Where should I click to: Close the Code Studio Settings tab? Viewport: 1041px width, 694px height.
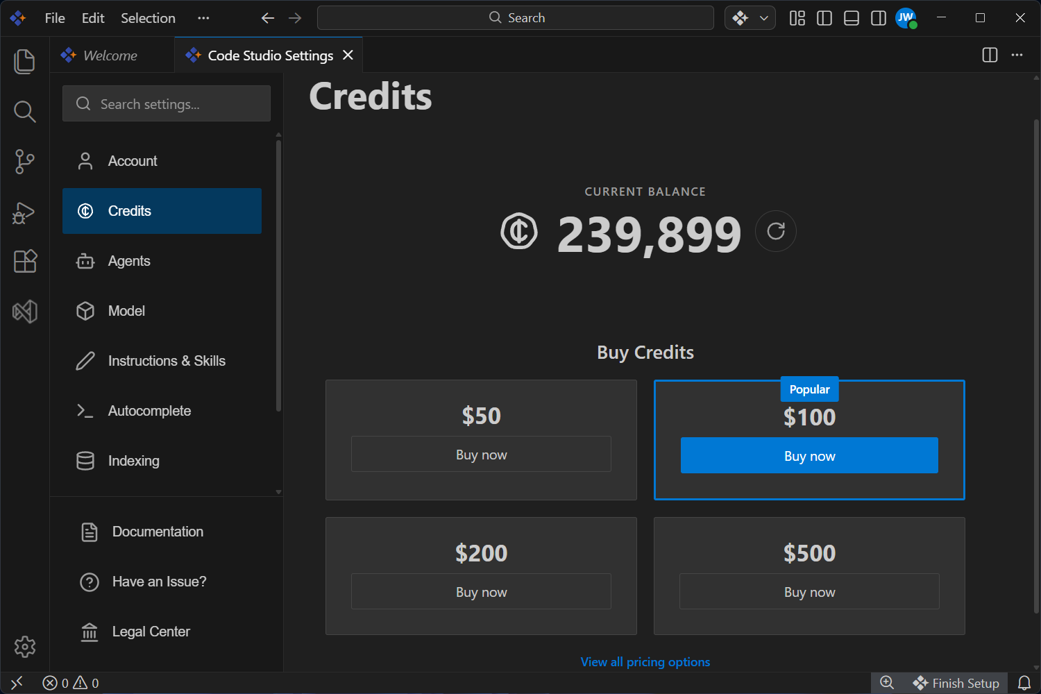tap(348, 55)
